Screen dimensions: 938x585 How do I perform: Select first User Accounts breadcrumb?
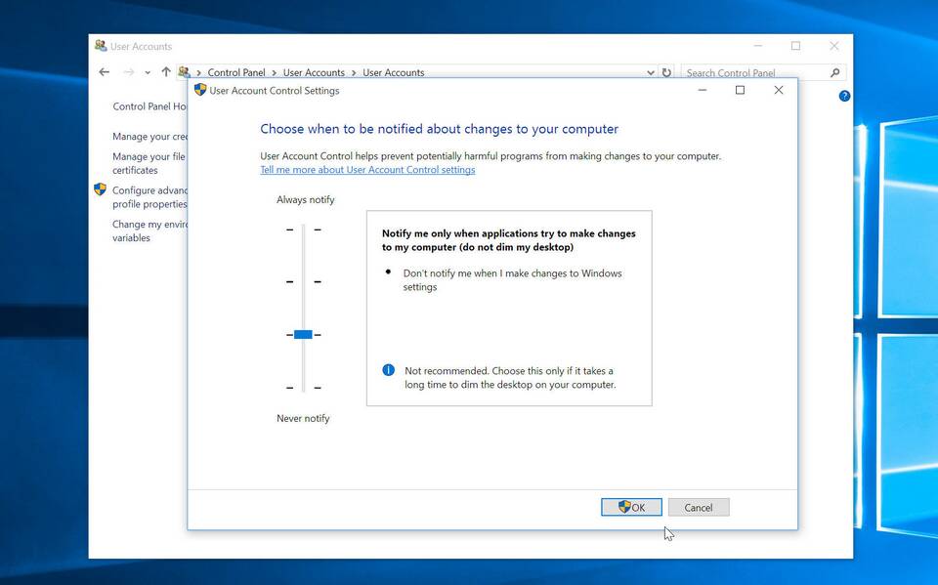[314, 72]
